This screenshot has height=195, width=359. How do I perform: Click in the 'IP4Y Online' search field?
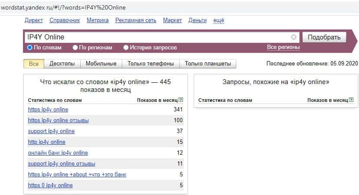(x=156, y=37)
